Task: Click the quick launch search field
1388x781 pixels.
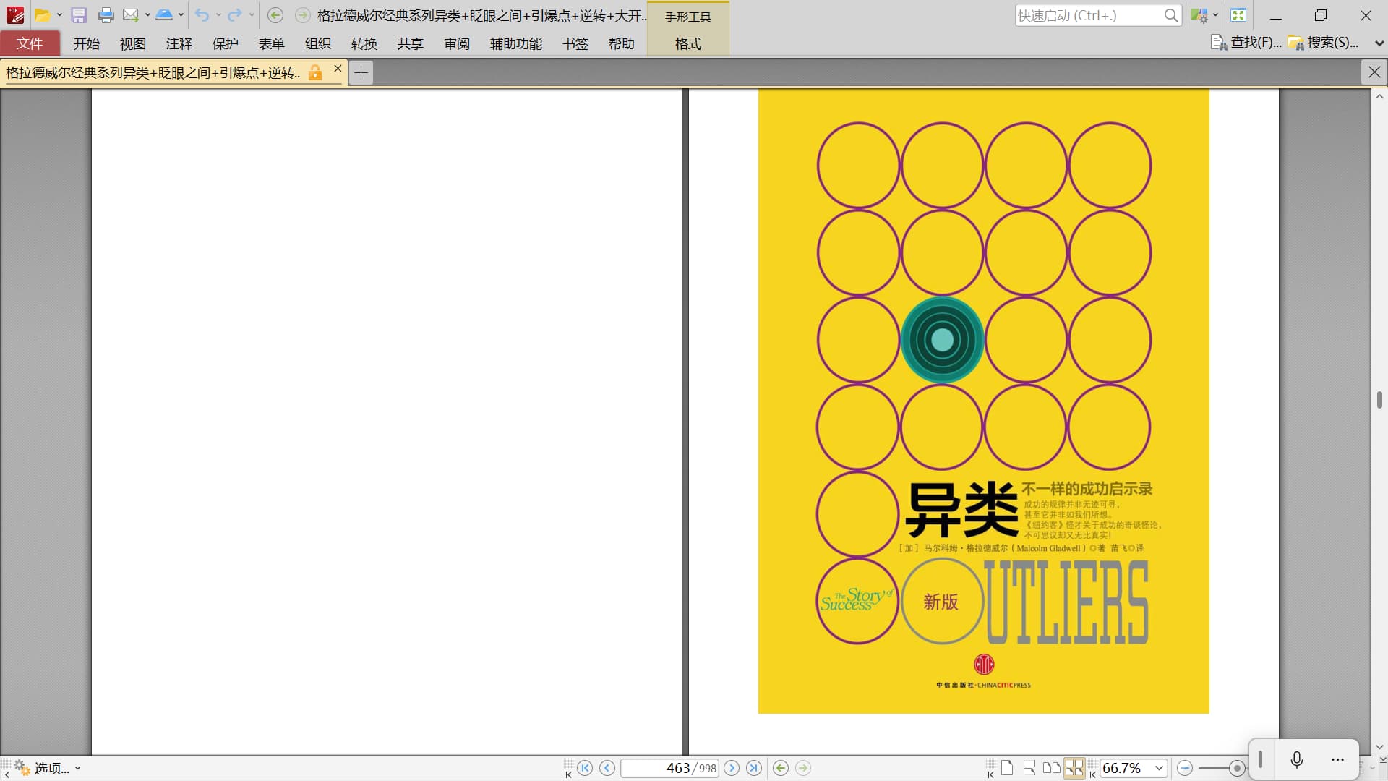Action: click(x=1088, y=15)
